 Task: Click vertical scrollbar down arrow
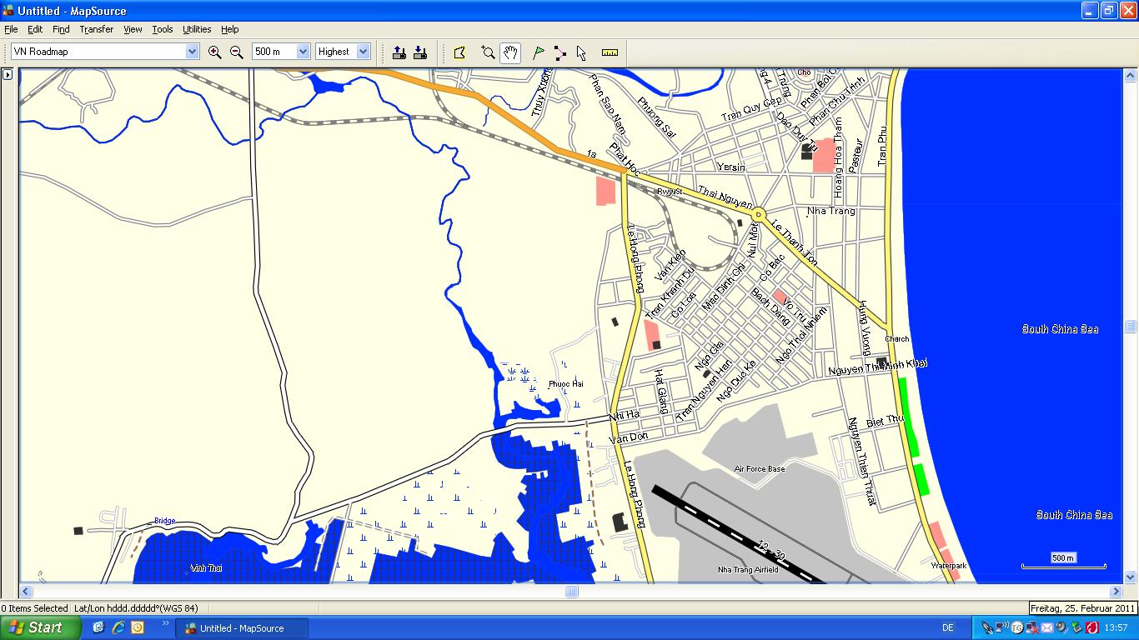1131,577
